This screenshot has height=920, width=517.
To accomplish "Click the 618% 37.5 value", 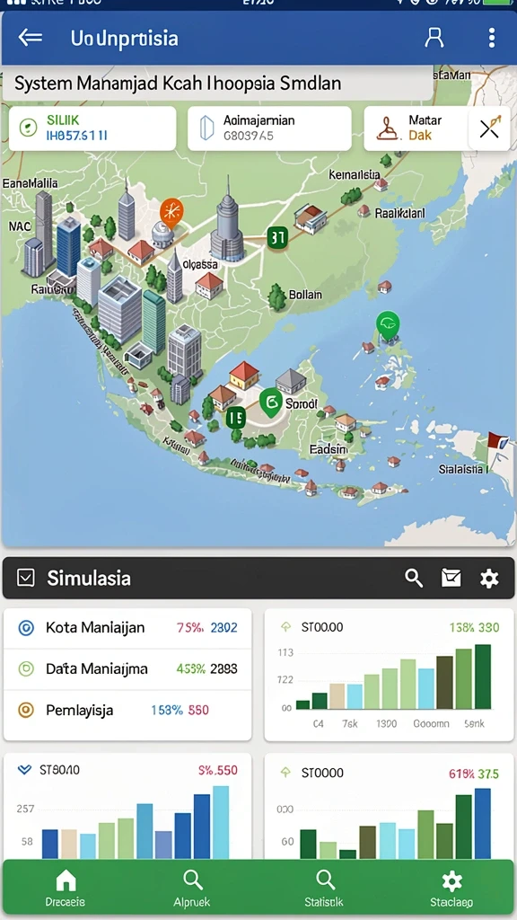I will pyautogui.click(x=474, y=774).
